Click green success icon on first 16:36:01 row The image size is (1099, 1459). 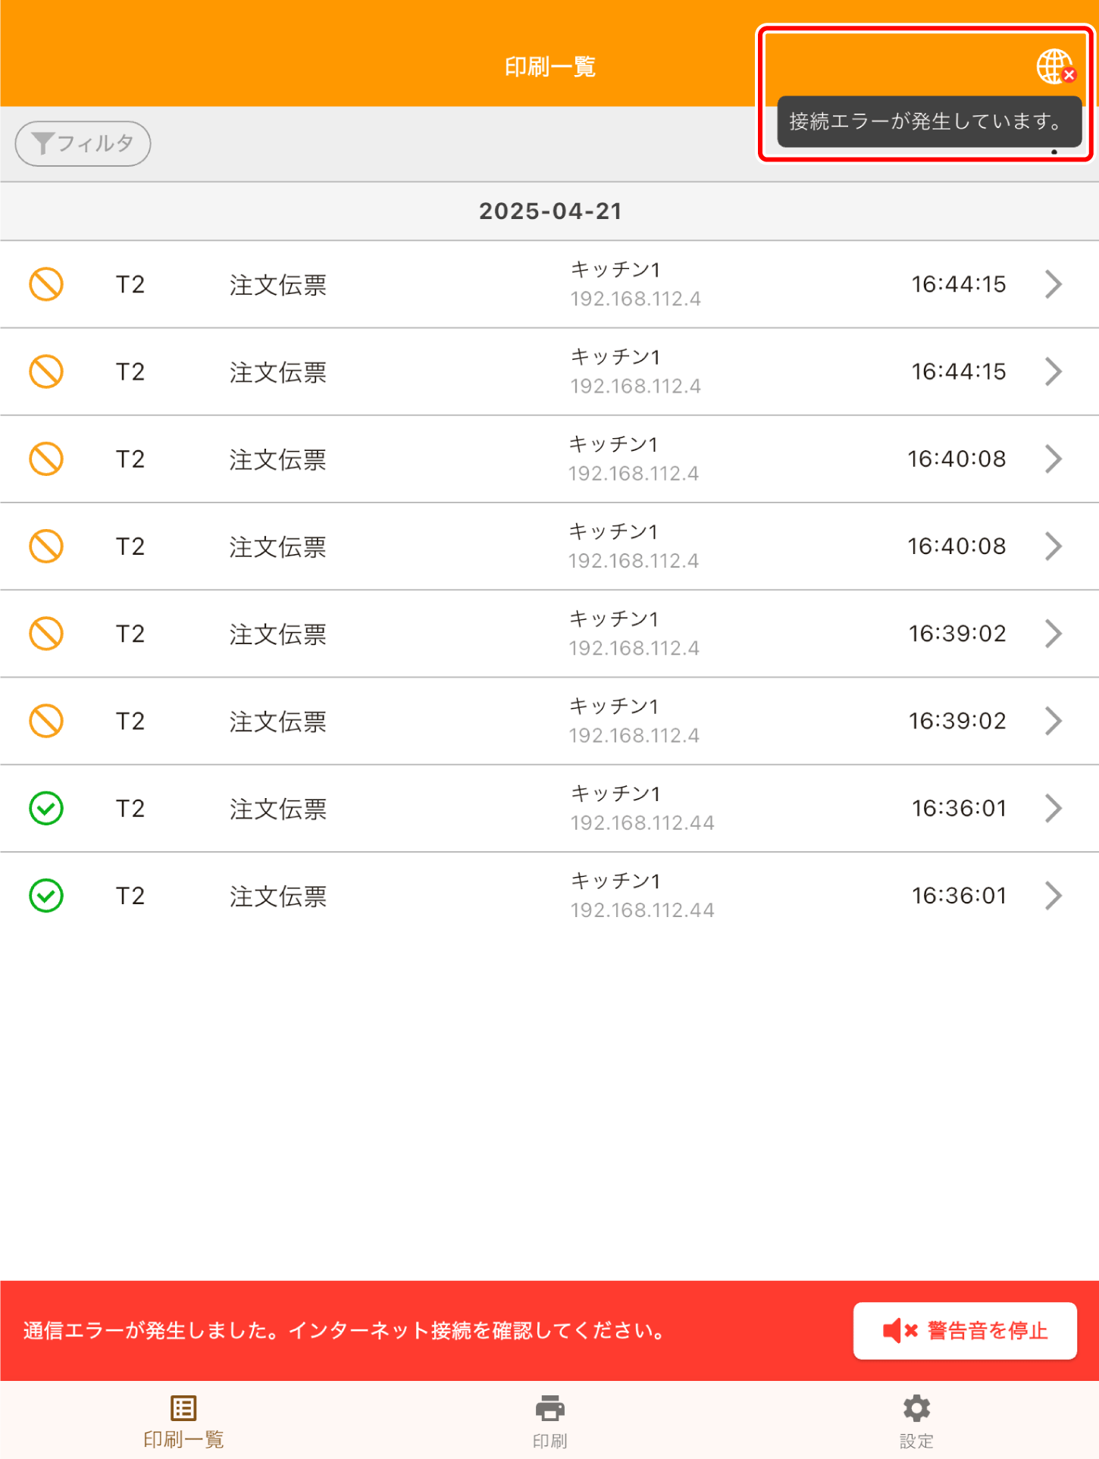(46, 808)
